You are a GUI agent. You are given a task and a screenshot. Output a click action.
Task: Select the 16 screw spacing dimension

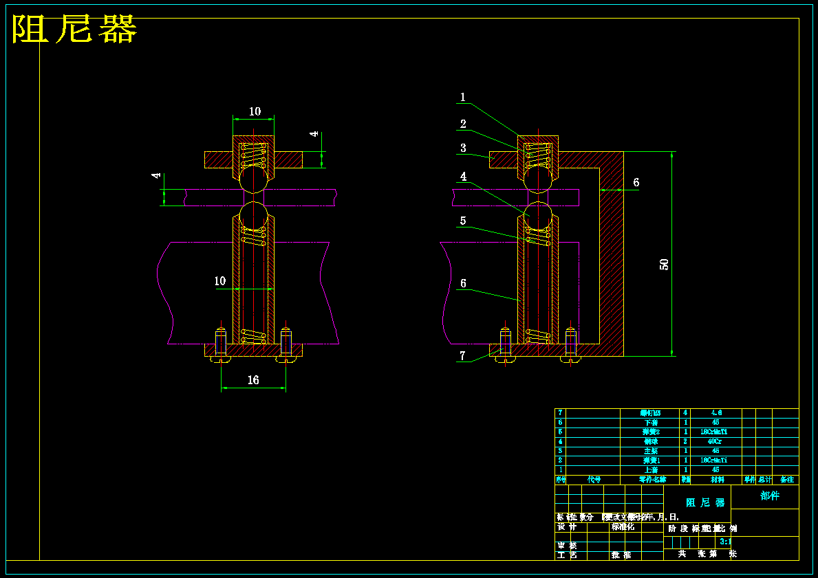(253, 380)
